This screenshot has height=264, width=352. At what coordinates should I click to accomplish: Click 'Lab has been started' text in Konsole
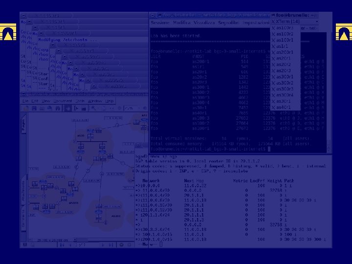175,36
